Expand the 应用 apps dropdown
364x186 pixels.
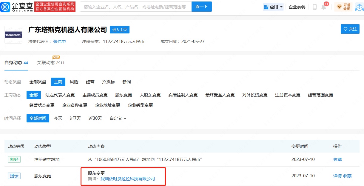[x=273, y=7]
